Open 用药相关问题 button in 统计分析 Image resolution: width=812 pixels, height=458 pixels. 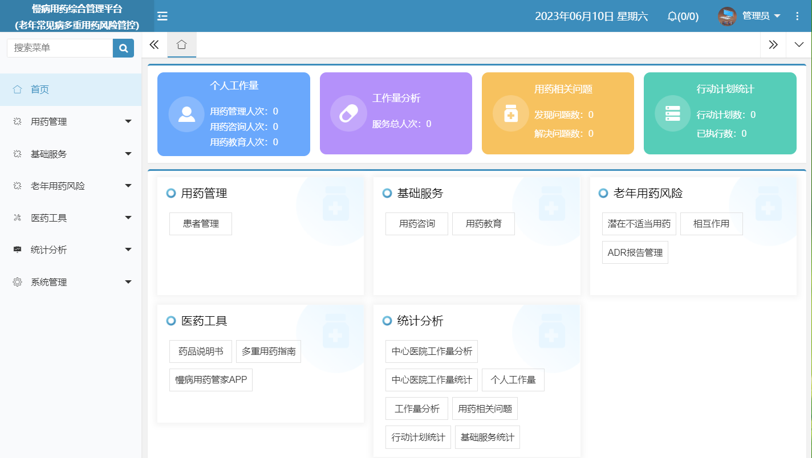(485, 408)
